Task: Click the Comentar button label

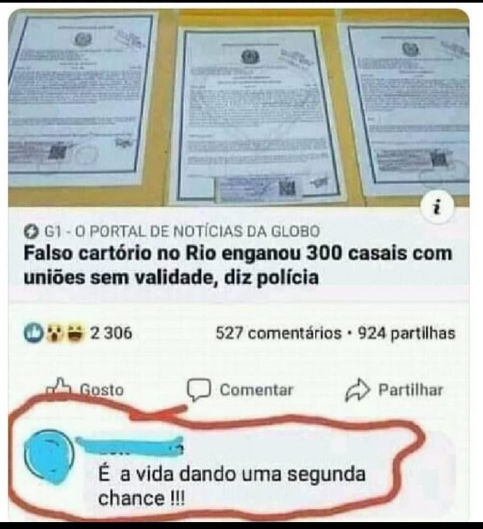Action: tap(256, 390)
